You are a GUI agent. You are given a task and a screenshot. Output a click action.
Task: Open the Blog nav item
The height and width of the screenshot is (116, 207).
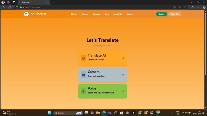(x=107, y=14)
